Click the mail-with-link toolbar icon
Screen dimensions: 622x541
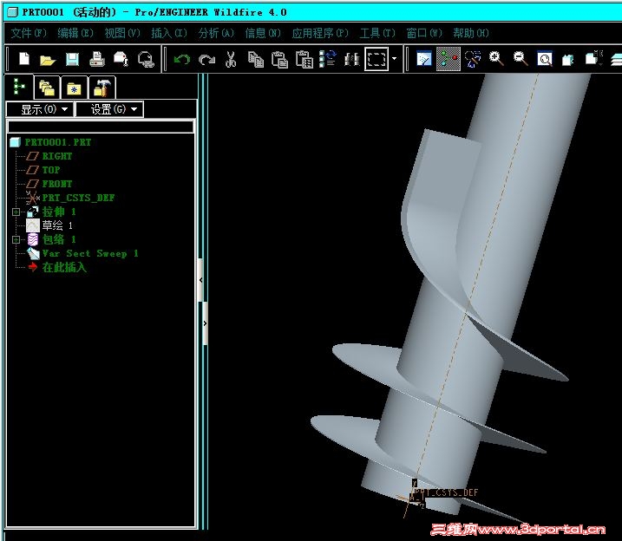point(146,60)
